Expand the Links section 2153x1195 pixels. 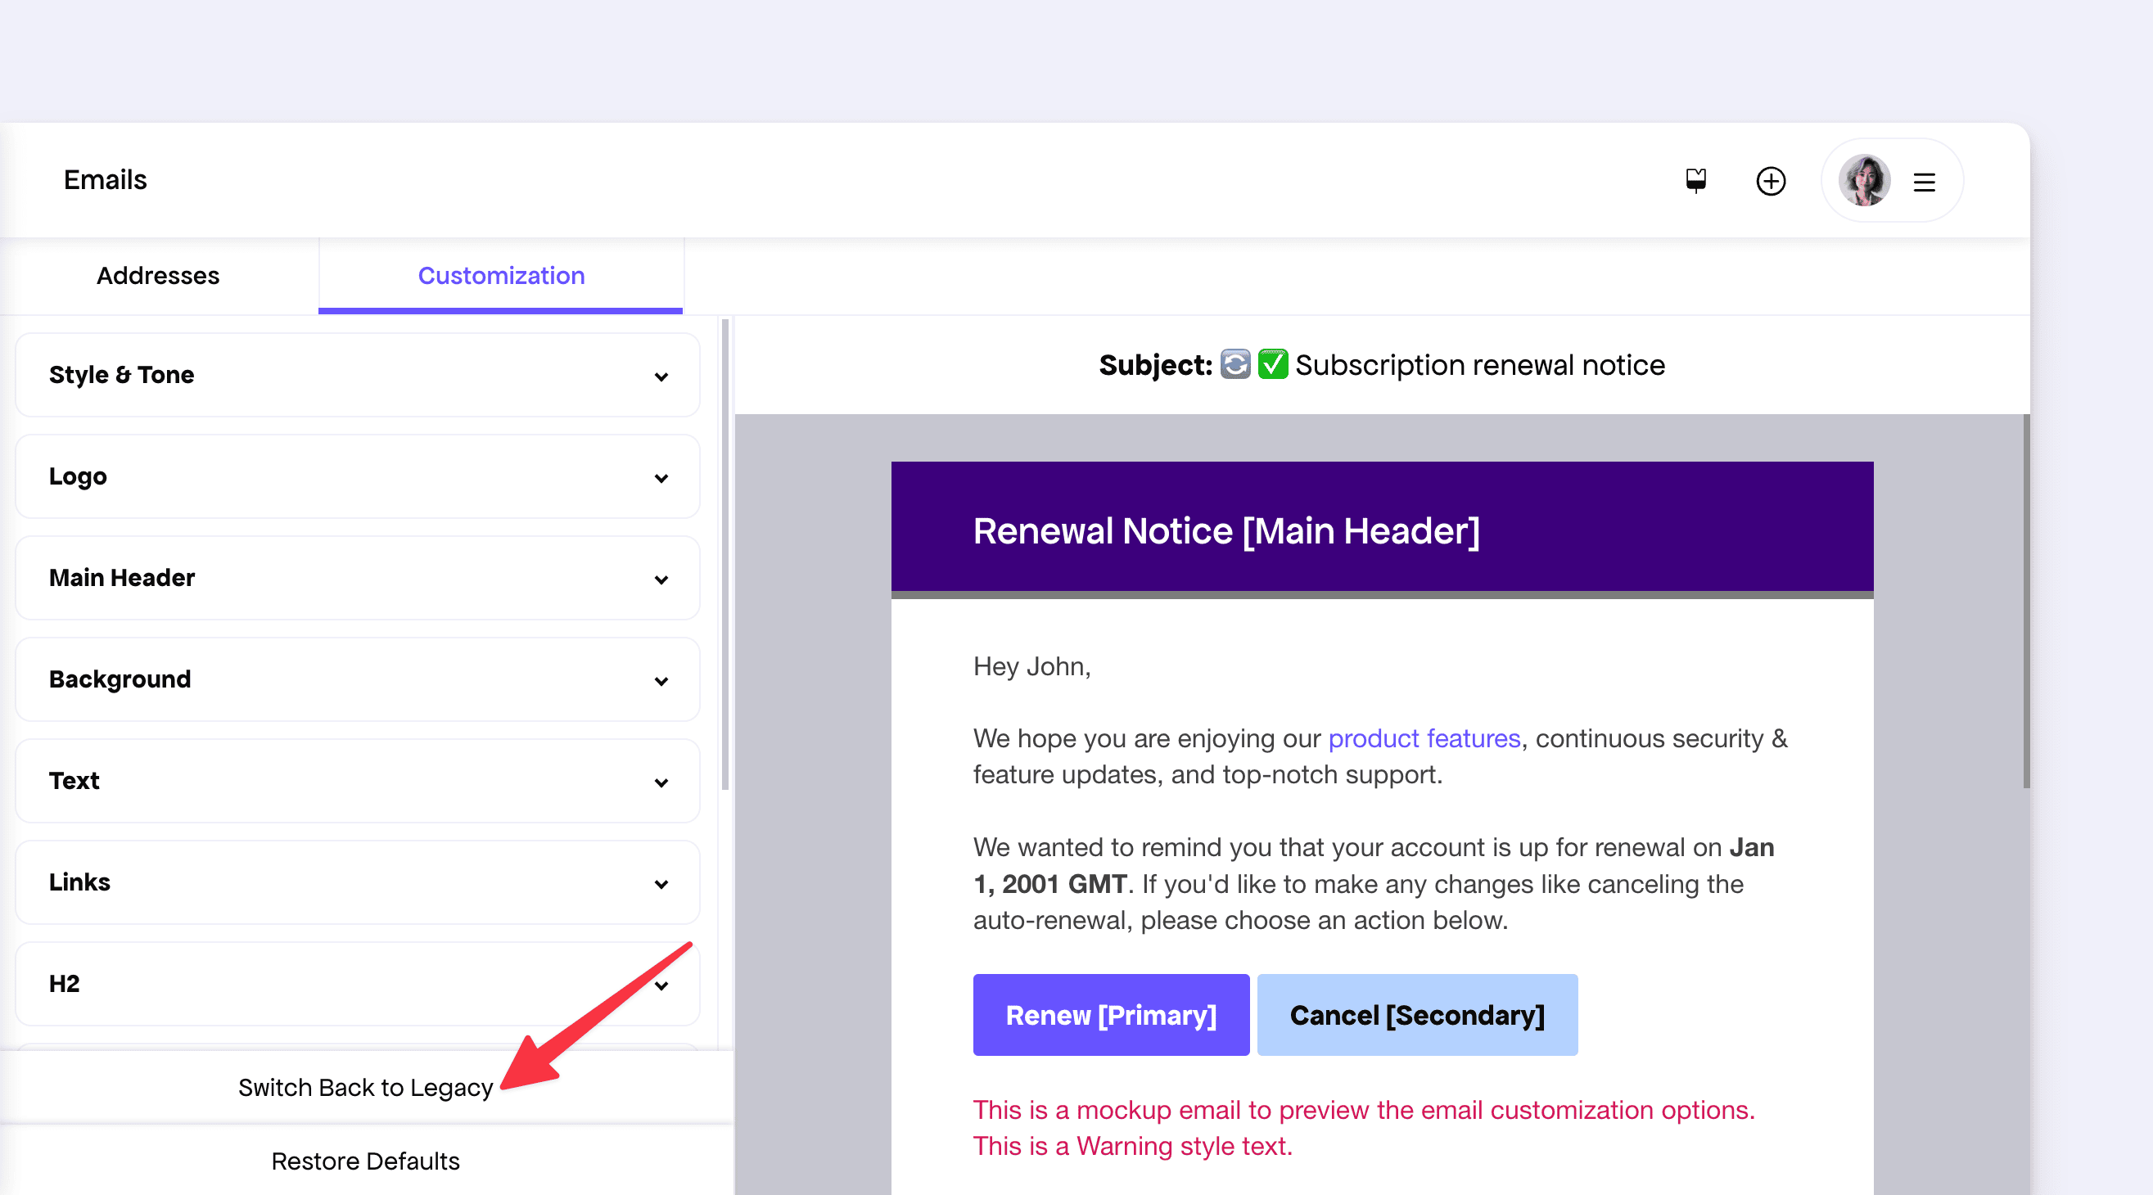click(358, 882)
